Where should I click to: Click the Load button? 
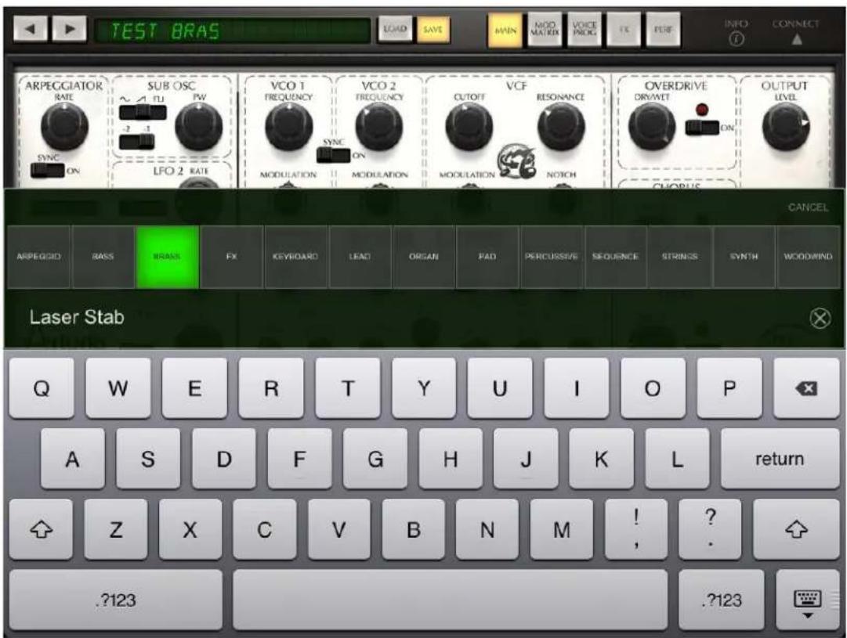[395, 29]
